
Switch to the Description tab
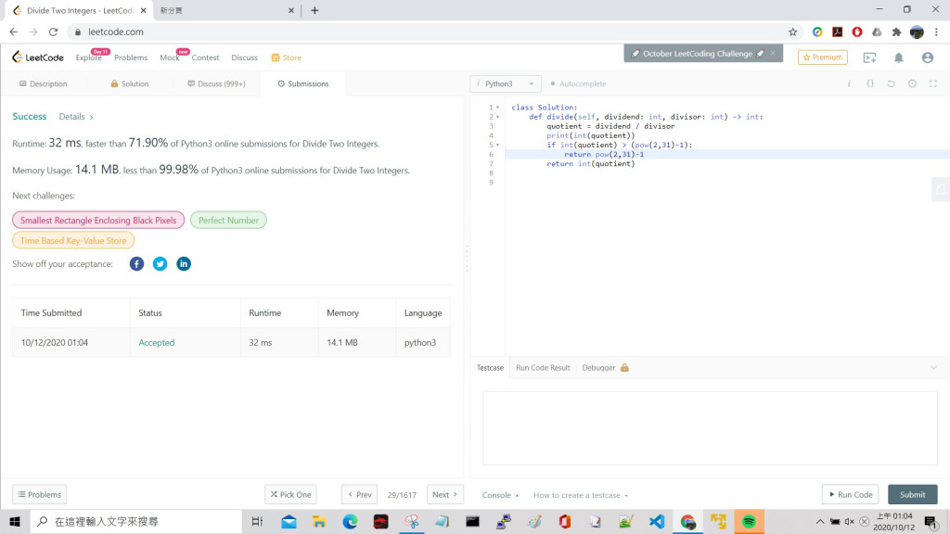tap(44, 83)
